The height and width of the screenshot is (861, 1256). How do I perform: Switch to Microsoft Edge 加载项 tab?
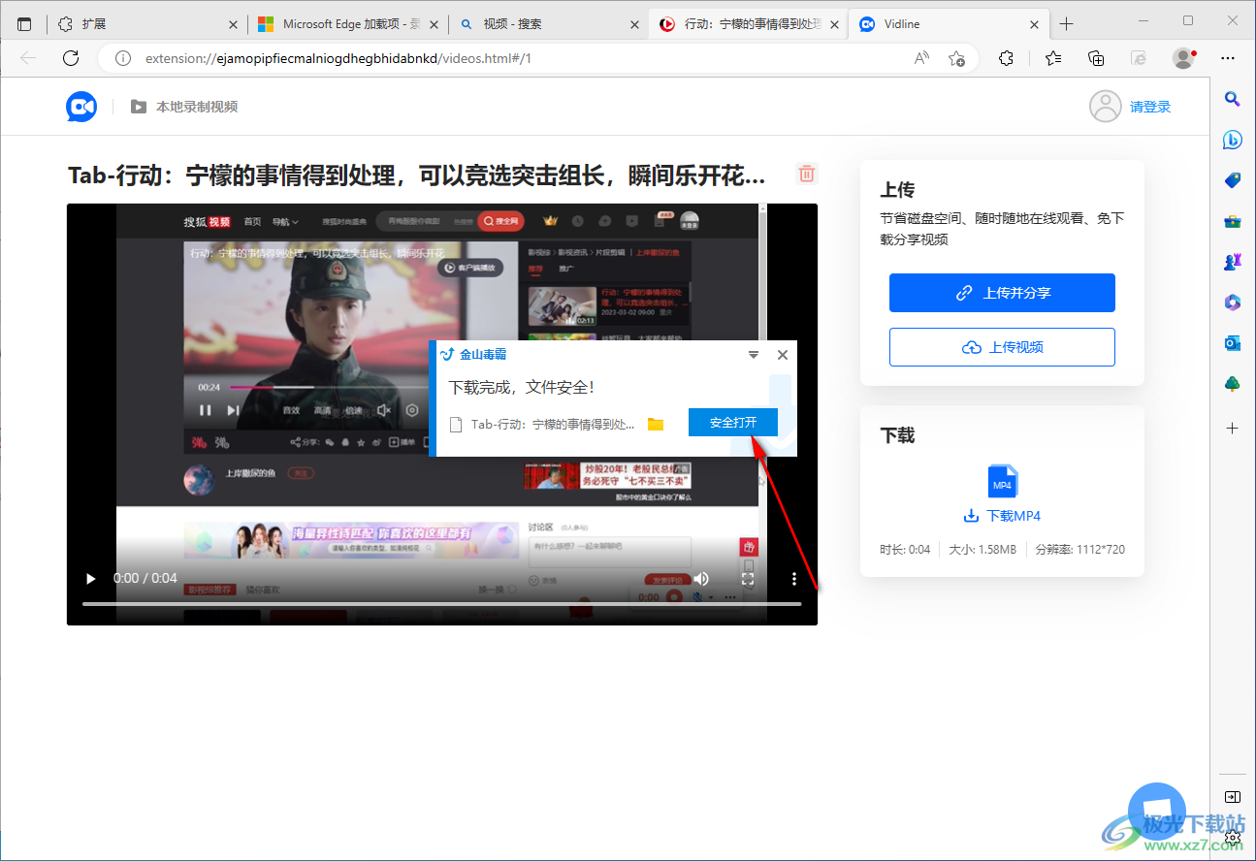[x=348, y=24]
